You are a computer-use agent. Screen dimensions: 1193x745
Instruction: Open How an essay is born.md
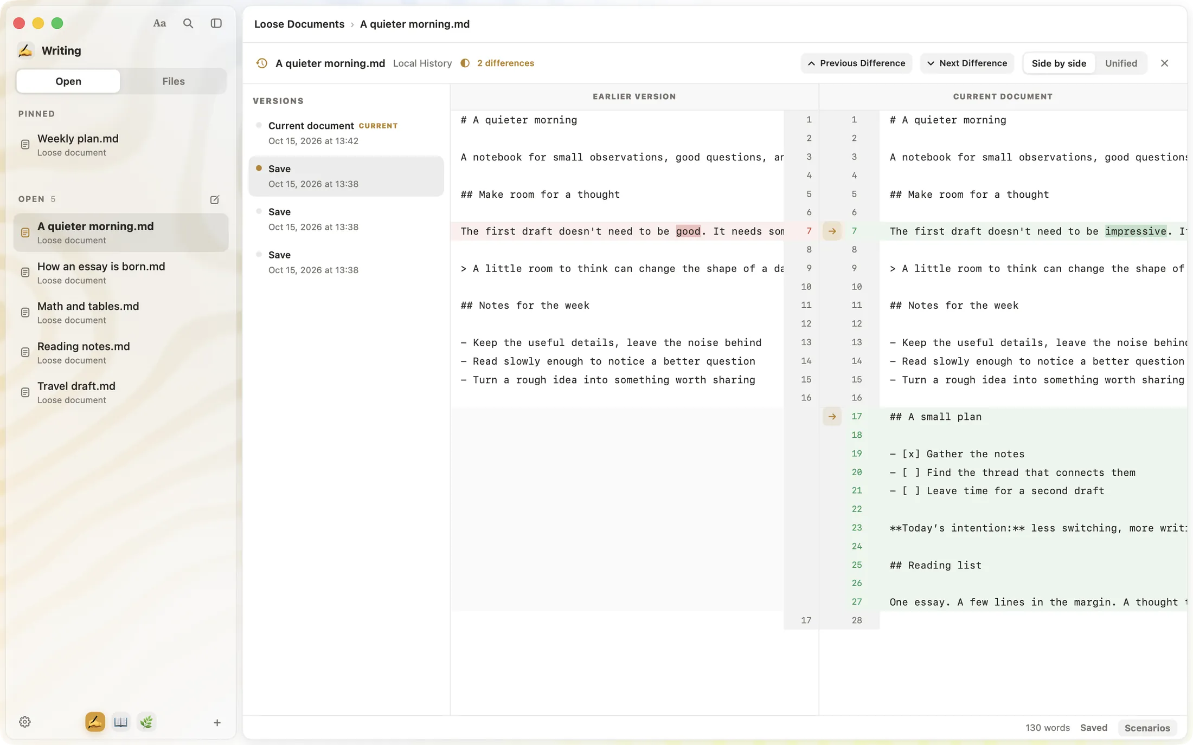point(121,273)
